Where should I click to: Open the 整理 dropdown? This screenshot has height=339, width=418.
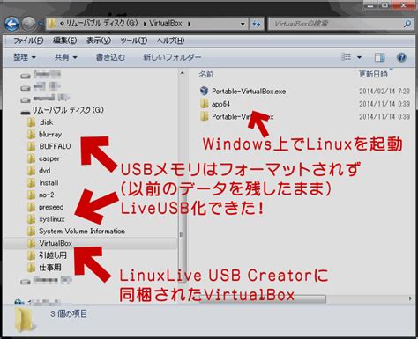click(x=25, y=57)
